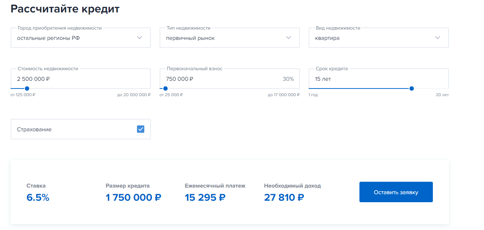This screenshot has height=230, width=484.
Task: Click the '30%' down payment percentage
Action: [x=288, y=79]
